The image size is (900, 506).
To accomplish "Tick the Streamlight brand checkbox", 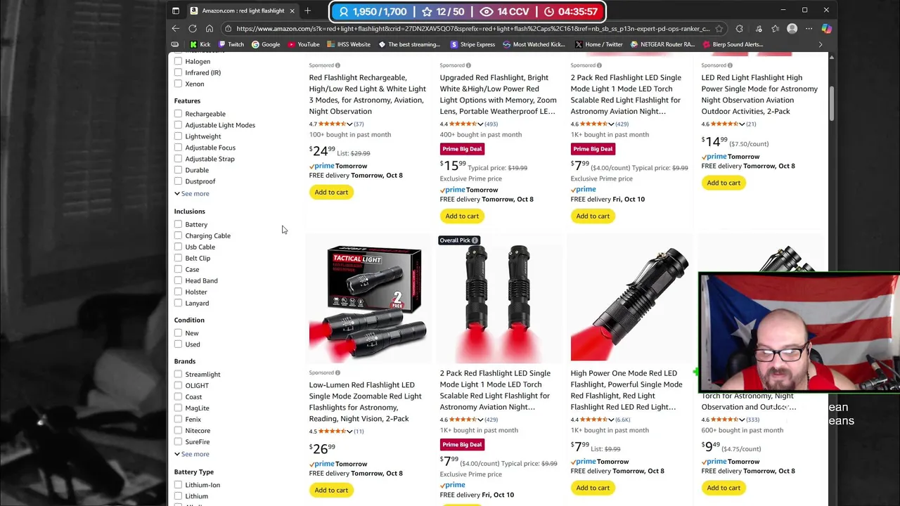I will click(x=179, y=375).
